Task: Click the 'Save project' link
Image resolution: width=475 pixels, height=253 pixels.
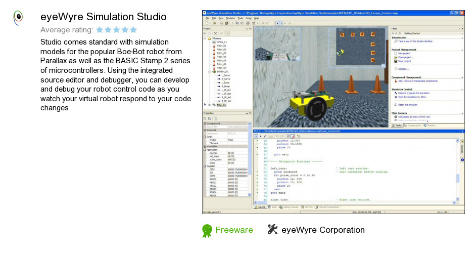Action: tap(404, 61)
